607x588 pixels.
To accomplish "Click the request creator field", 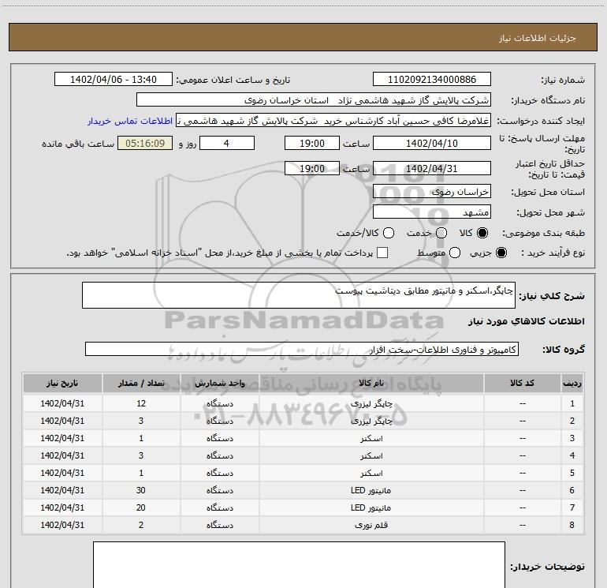I will point(333,121).
